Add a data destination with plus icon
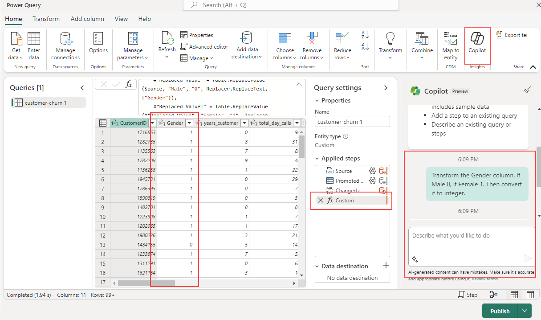This screenshot has width=541, height=320. pos(386,266)
